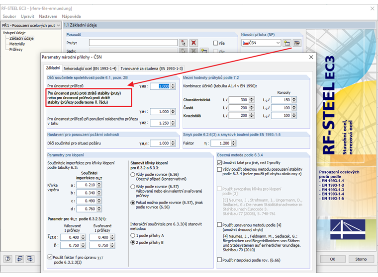Enable Vždy použít obecnou metodu posouzení stability
The height and width of the screenshot is (277, 378).
219,169
